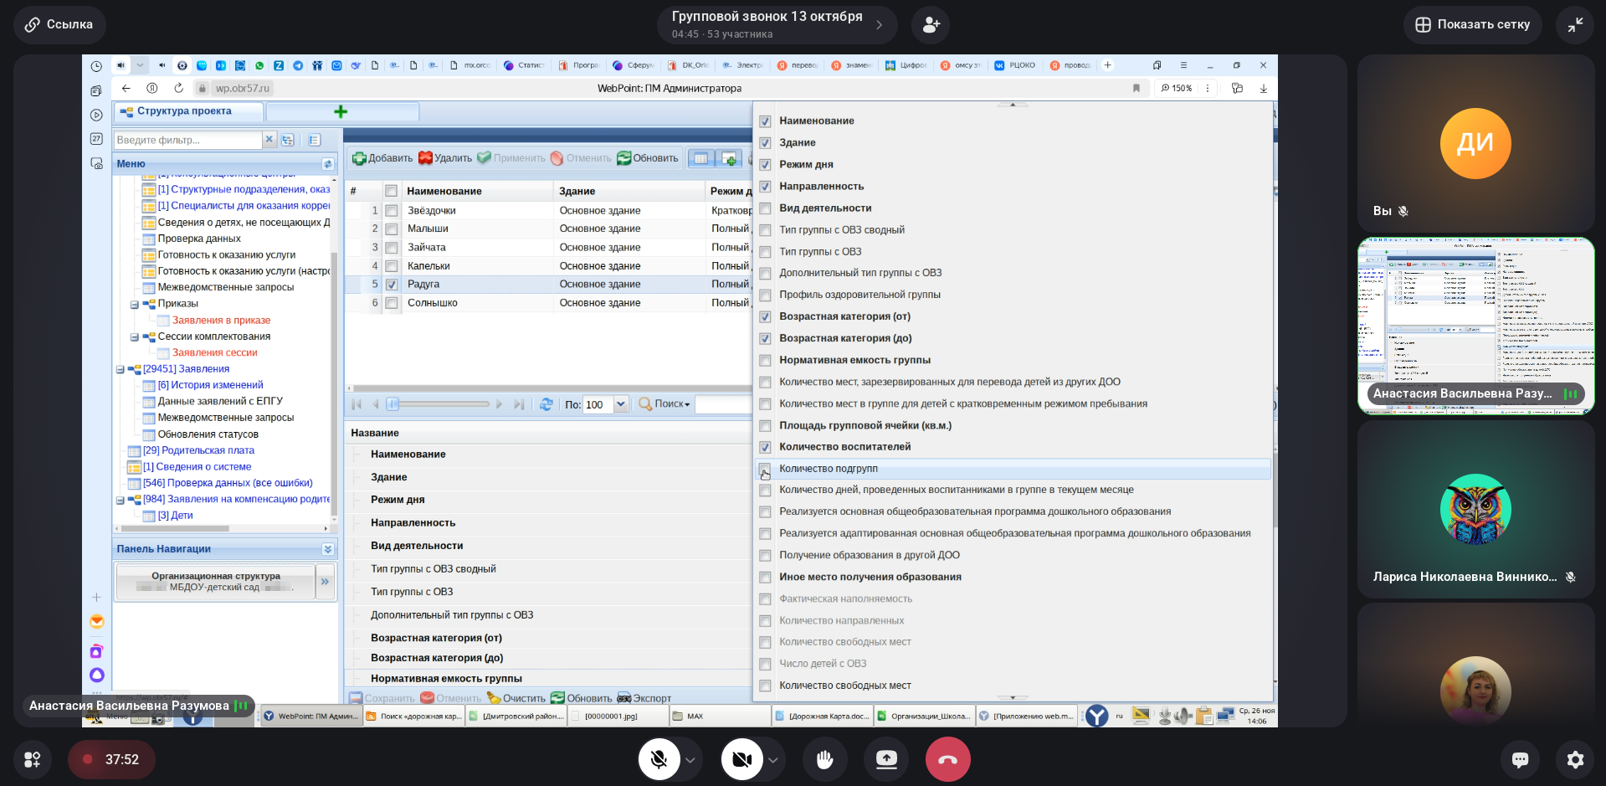This screenshot has width=1606, height=786.
Task: Click the Ссылка link button
Action: click(59, 25)
